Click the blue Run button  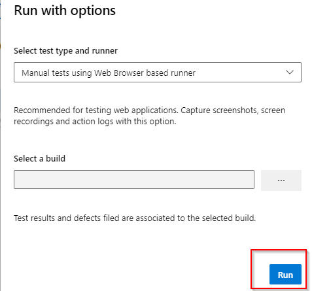[x=285, y=275]
